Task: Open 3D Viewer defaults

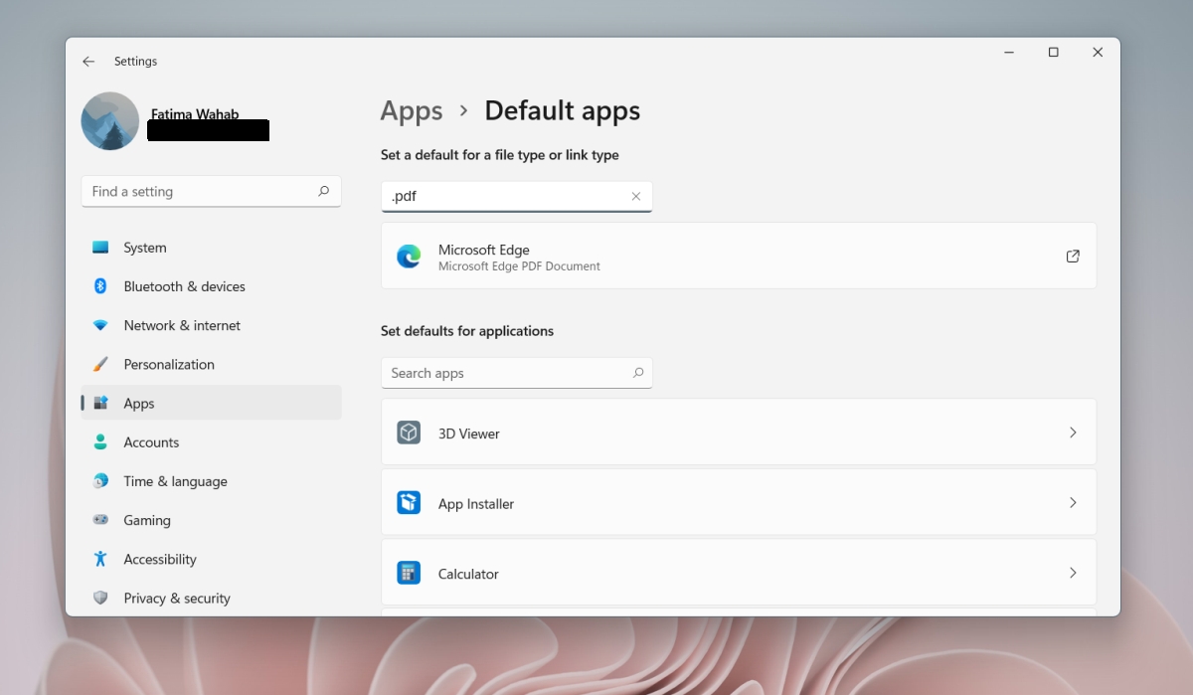Action: pyautogui.click(x=739, y=433)
